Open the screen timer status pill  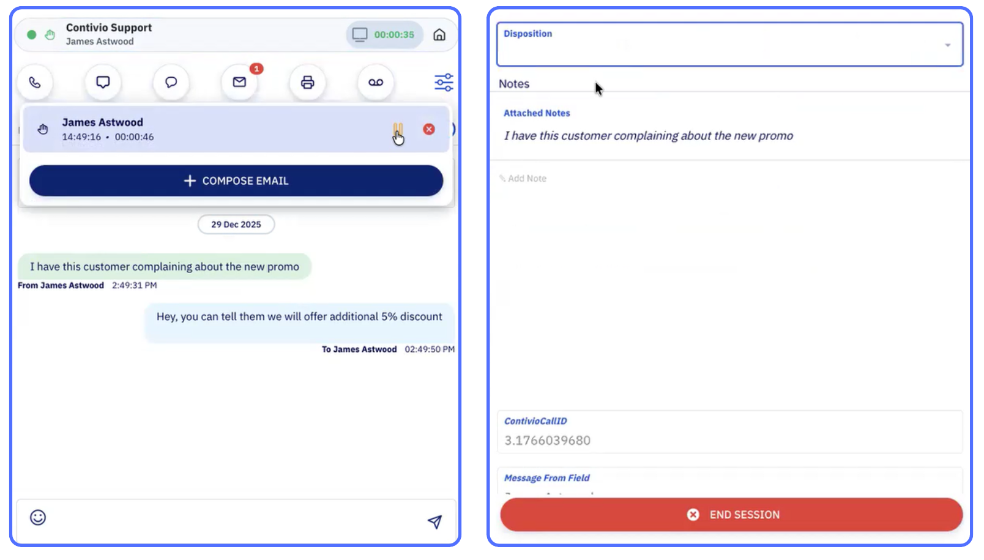click(x=384, y=35)
